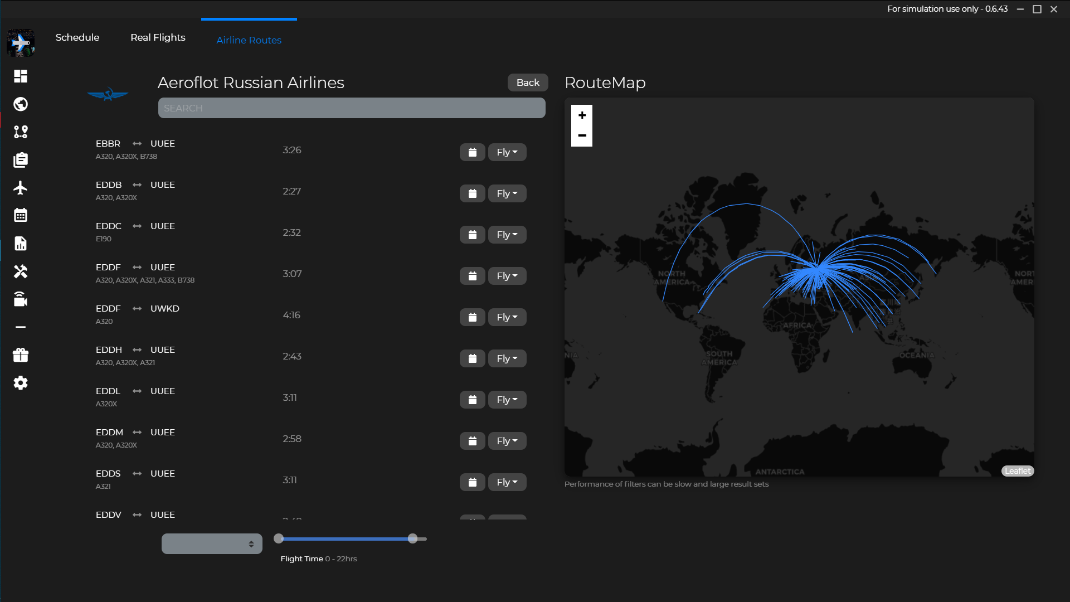Open the route waypoints icon in sidebar
This screenshot has width=1070, height=602.
[x=21, y=132]
